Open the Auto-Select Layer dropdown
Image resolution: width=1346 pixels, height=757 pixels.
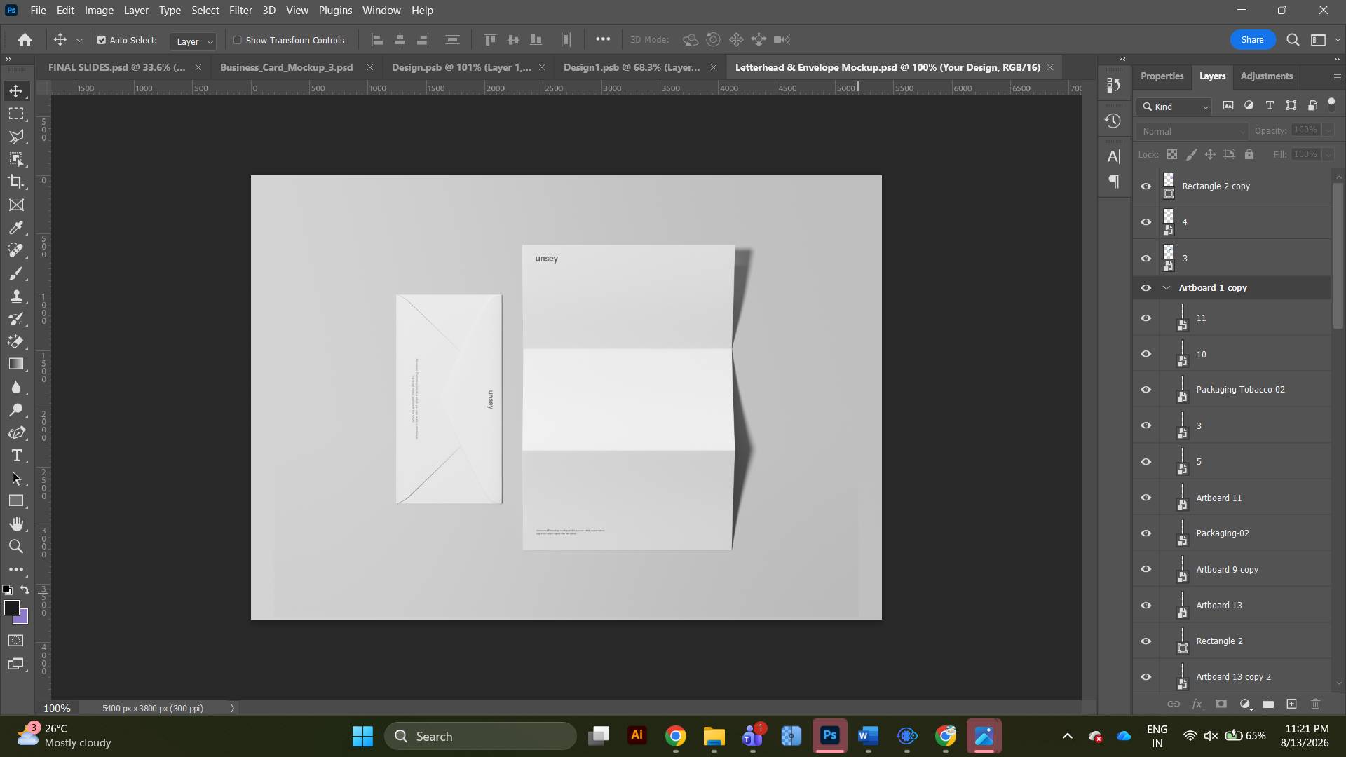[x=193, y=41]
